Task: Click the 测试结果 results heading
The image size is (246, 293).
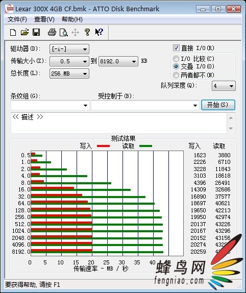Action: (x=123, y=138)
